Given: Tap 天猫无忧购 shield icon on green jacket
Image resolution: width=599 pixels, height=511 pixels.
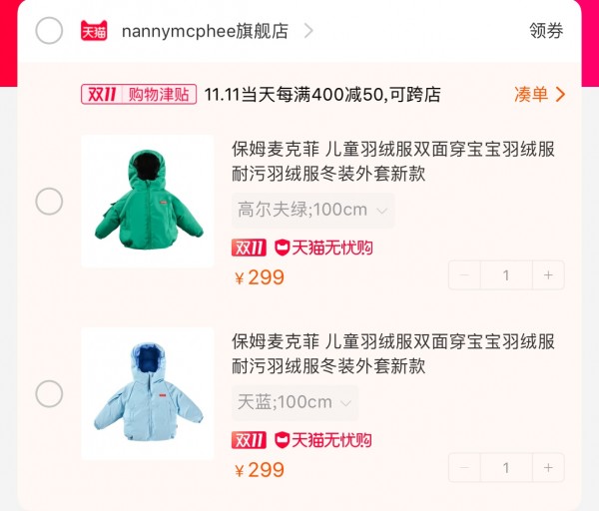Looking at the screenshot, I should pos(282,248).
